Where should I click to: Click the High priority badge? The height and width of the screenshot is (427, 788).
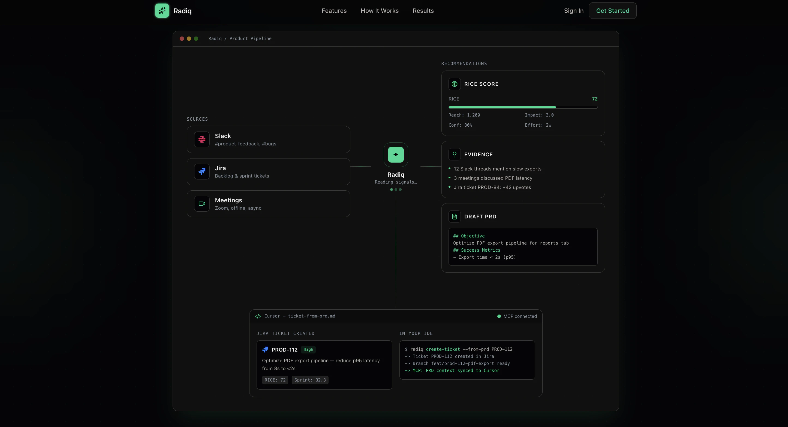click(308, 349)
